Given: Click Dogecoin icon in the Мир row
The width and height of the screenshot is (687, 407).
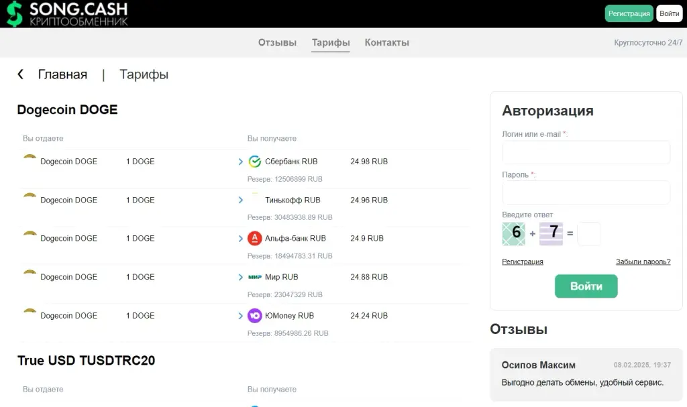Looking at the screenshot, I should click(30, 272).
